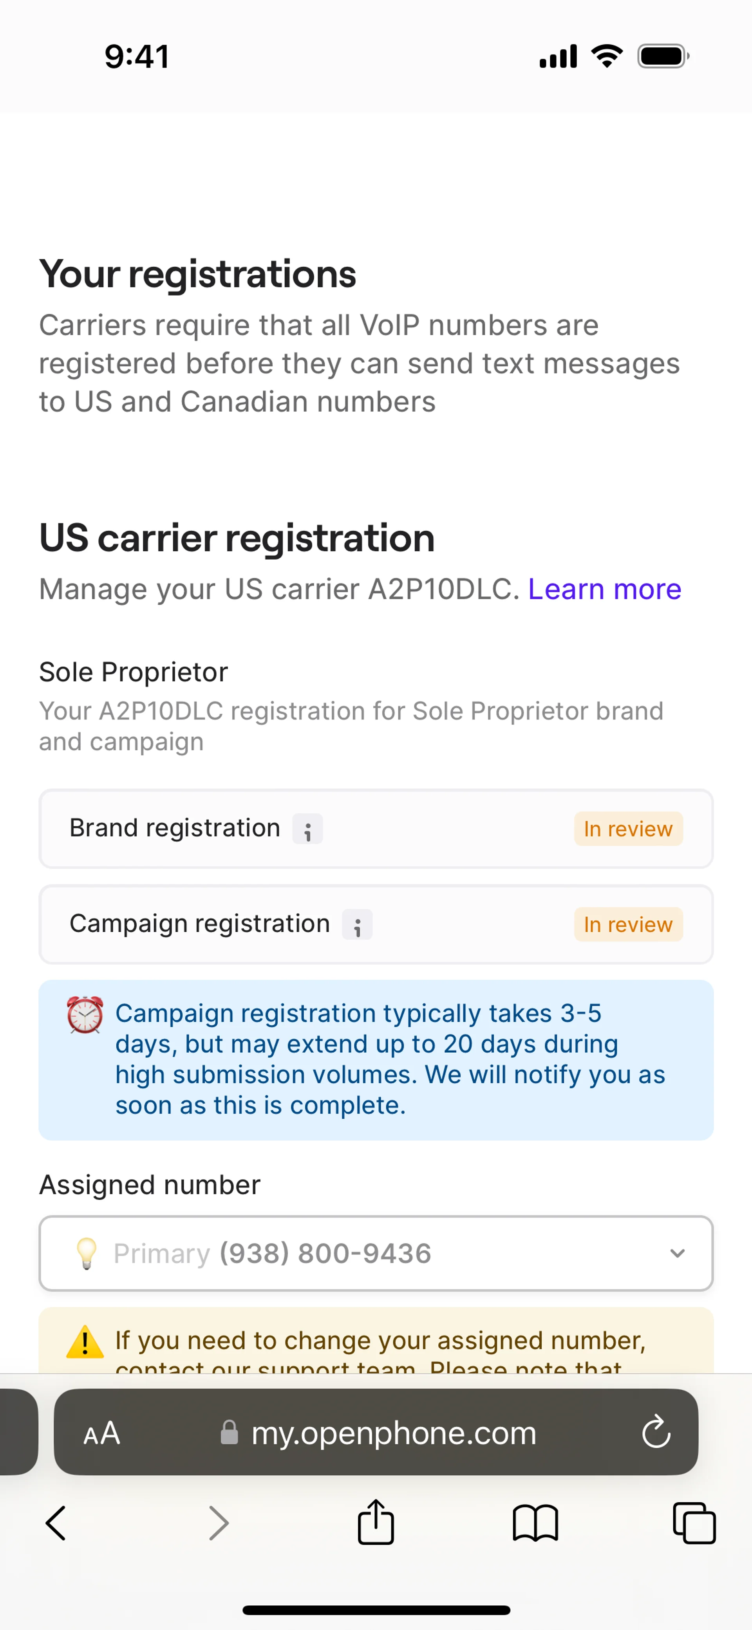Click the Campaign registration In review badge

pos(628,925)
